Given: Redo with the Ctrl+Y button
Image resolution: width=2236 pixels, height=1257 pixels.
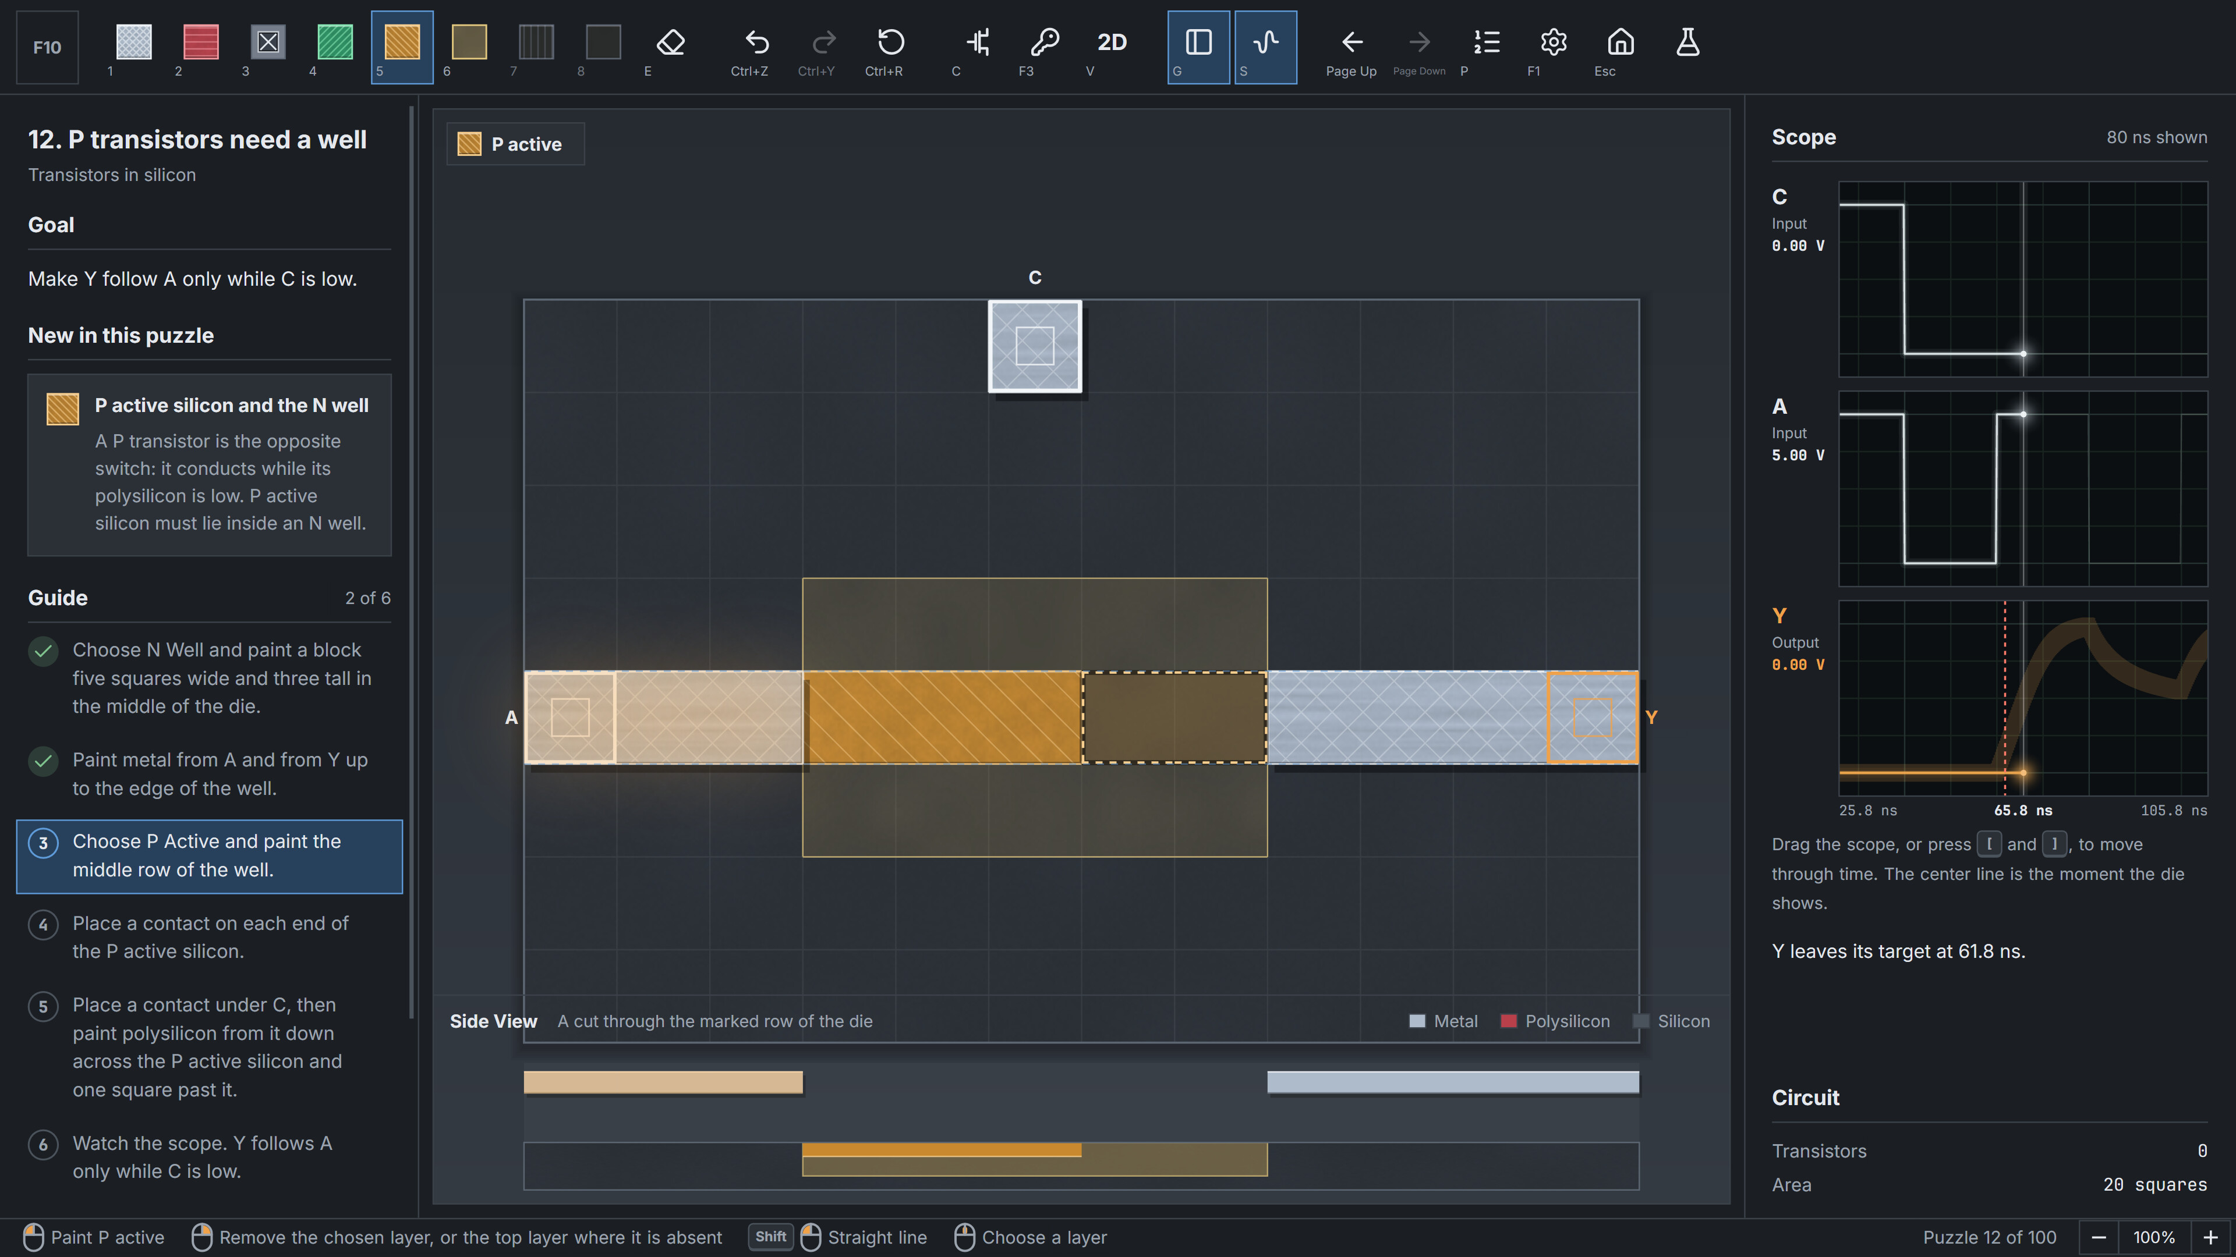Looking at the screenshot, I should click(823, 47).
